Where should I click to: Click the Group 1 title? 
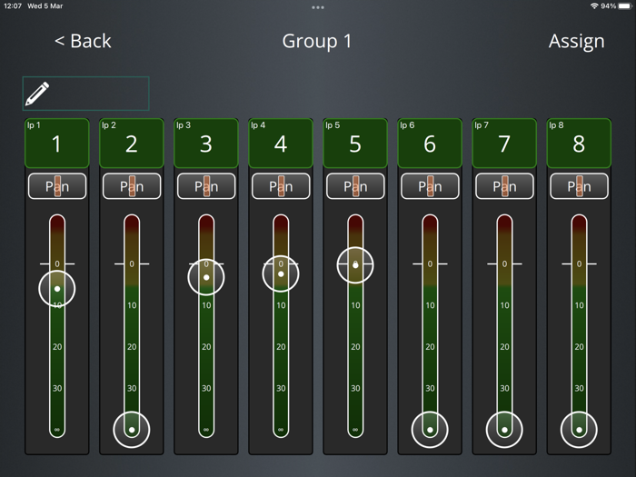click(x=317, y=42)
